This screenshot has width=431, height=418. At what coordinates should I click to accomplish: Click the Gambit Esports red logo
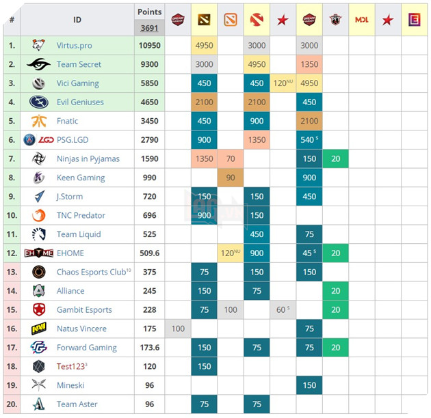click(38, 309)
